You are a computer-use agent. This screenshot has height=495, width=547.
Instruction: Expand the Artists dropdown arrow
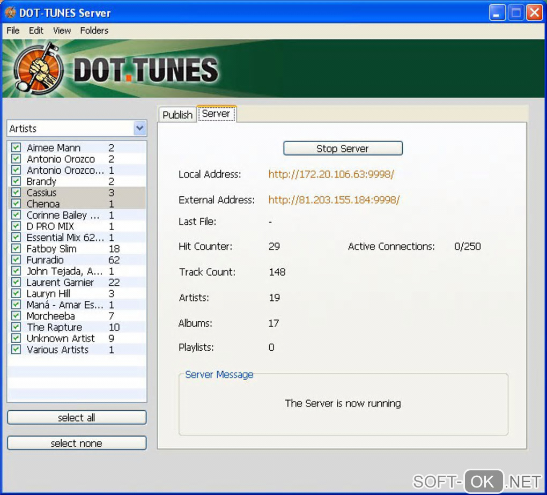[x=140, y=128]
